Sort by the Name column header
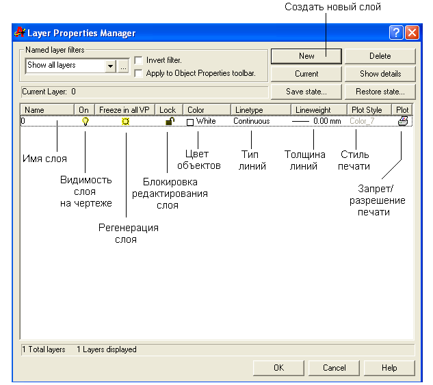Image resolution: width=433 pixels, height=385 pixels. tap(47, 110)
